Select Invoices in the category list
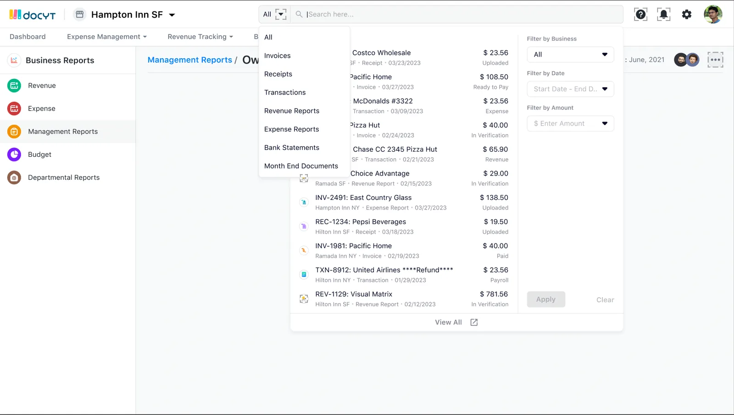Image resolution: width=734 pixels, height=415 pixels. 304,55
